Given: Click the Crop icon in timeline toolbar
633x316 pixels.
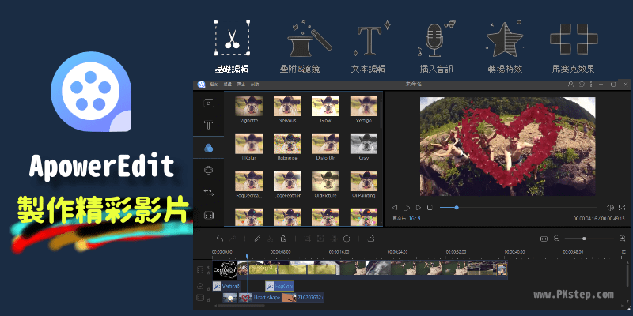Looking at the screenshot, I should (x=308, y=239).
